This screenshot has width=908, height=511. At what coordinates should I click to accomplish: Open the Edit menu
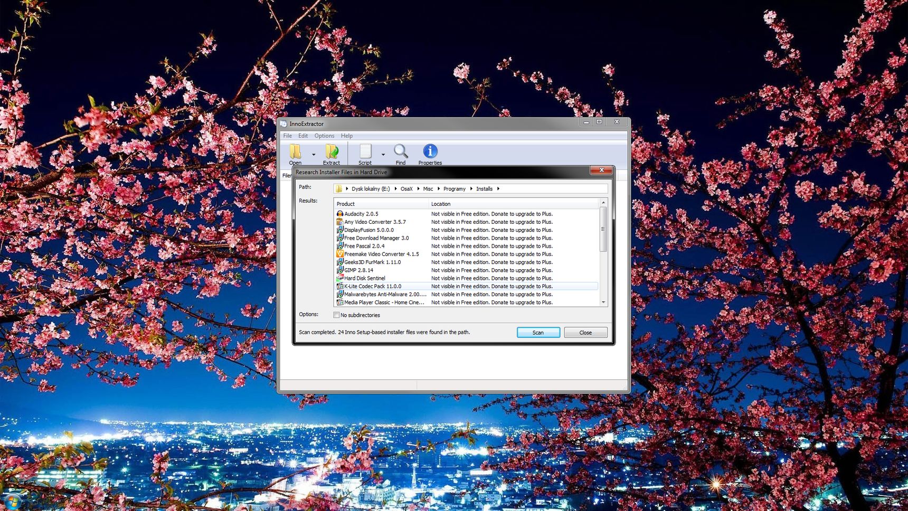coord(303,136)
